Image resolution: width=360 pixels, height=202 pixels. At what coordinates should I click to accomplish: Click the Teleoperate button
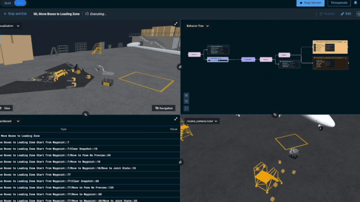pos(339,3)
